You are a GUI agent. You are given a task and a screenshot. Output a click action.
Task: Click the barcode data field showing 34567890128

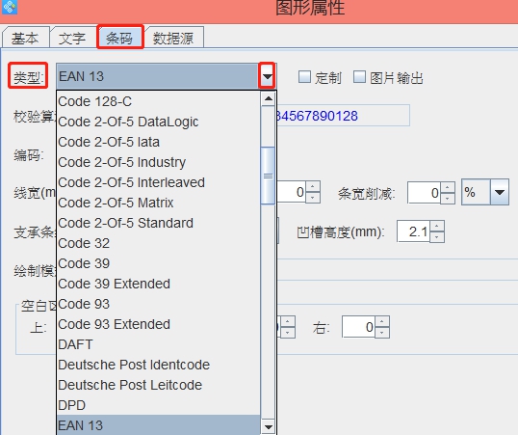pos(343,116)
